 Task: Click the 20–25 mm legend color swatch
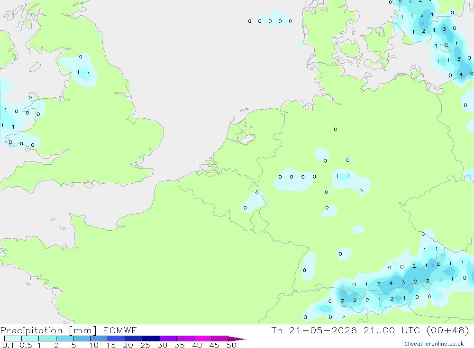134,339
